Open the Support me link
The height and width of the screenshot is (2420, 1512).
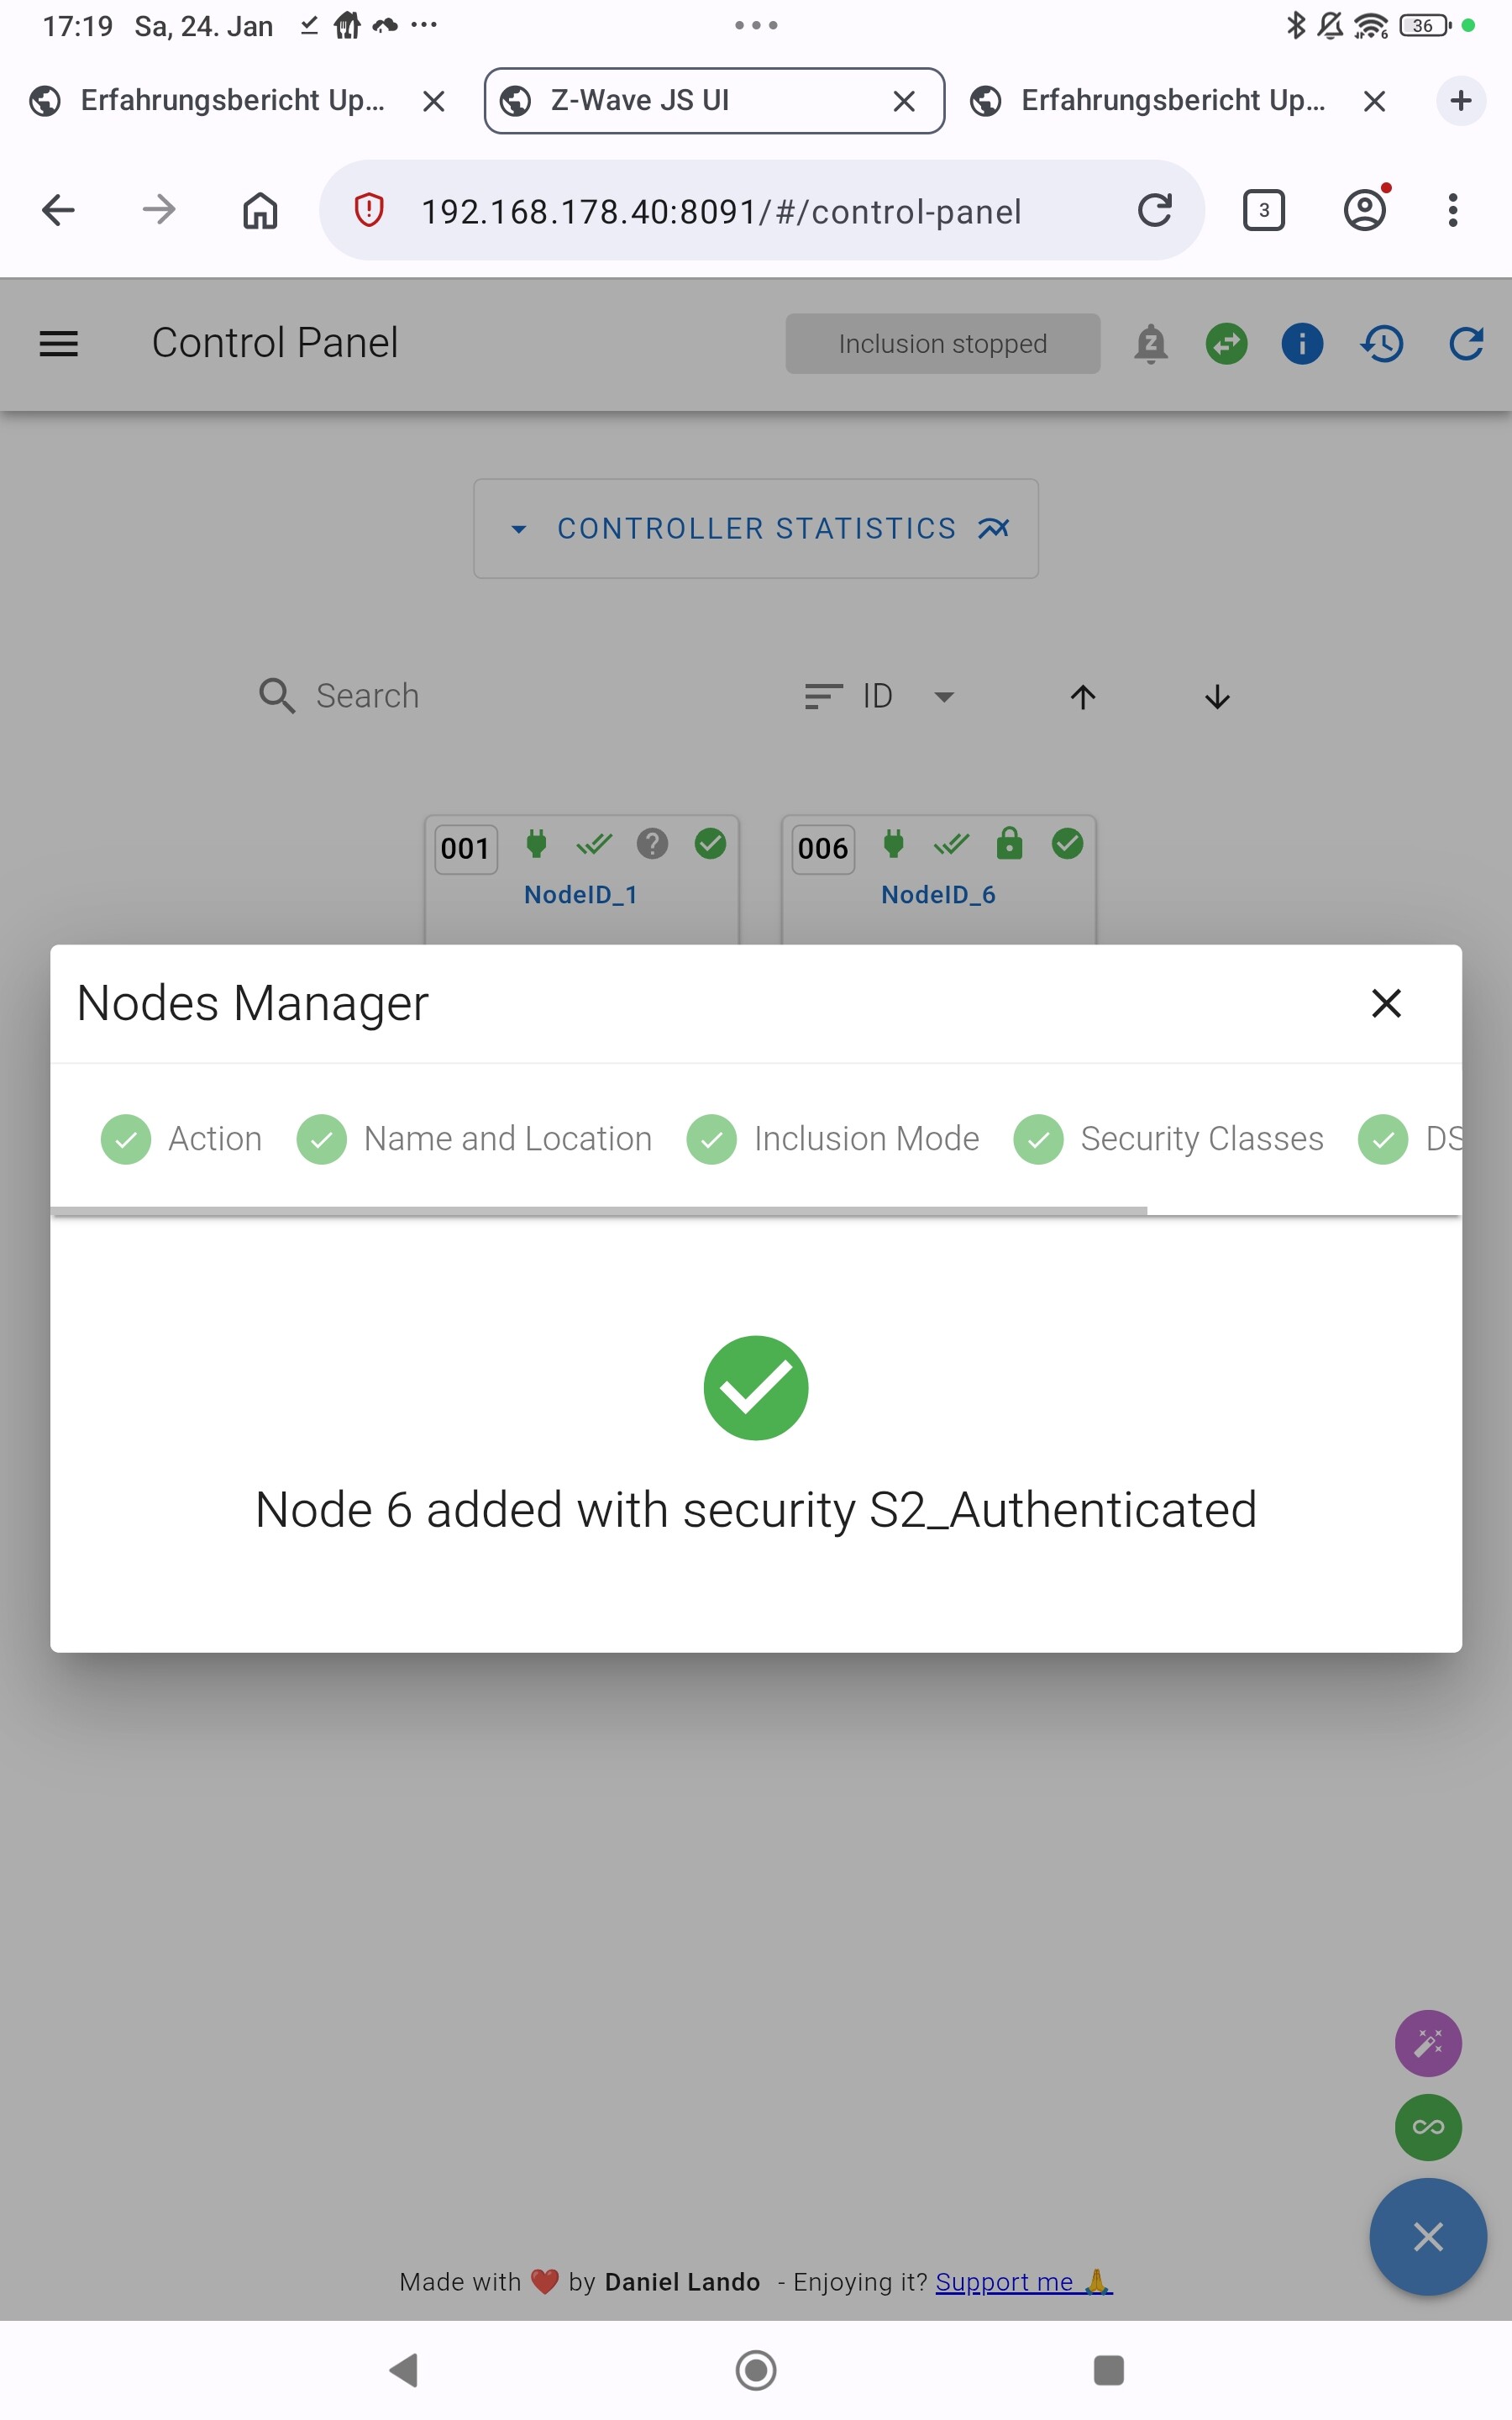tap(1022, 2282)
